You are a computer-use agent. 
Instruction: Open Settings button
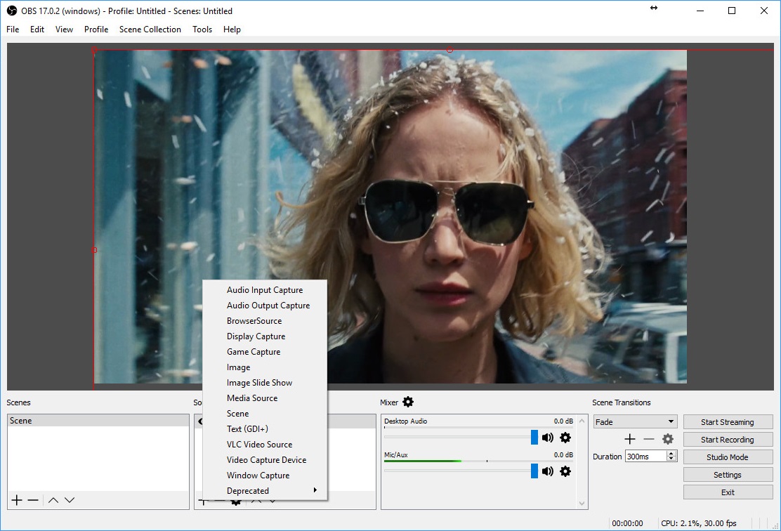point(728,475)
